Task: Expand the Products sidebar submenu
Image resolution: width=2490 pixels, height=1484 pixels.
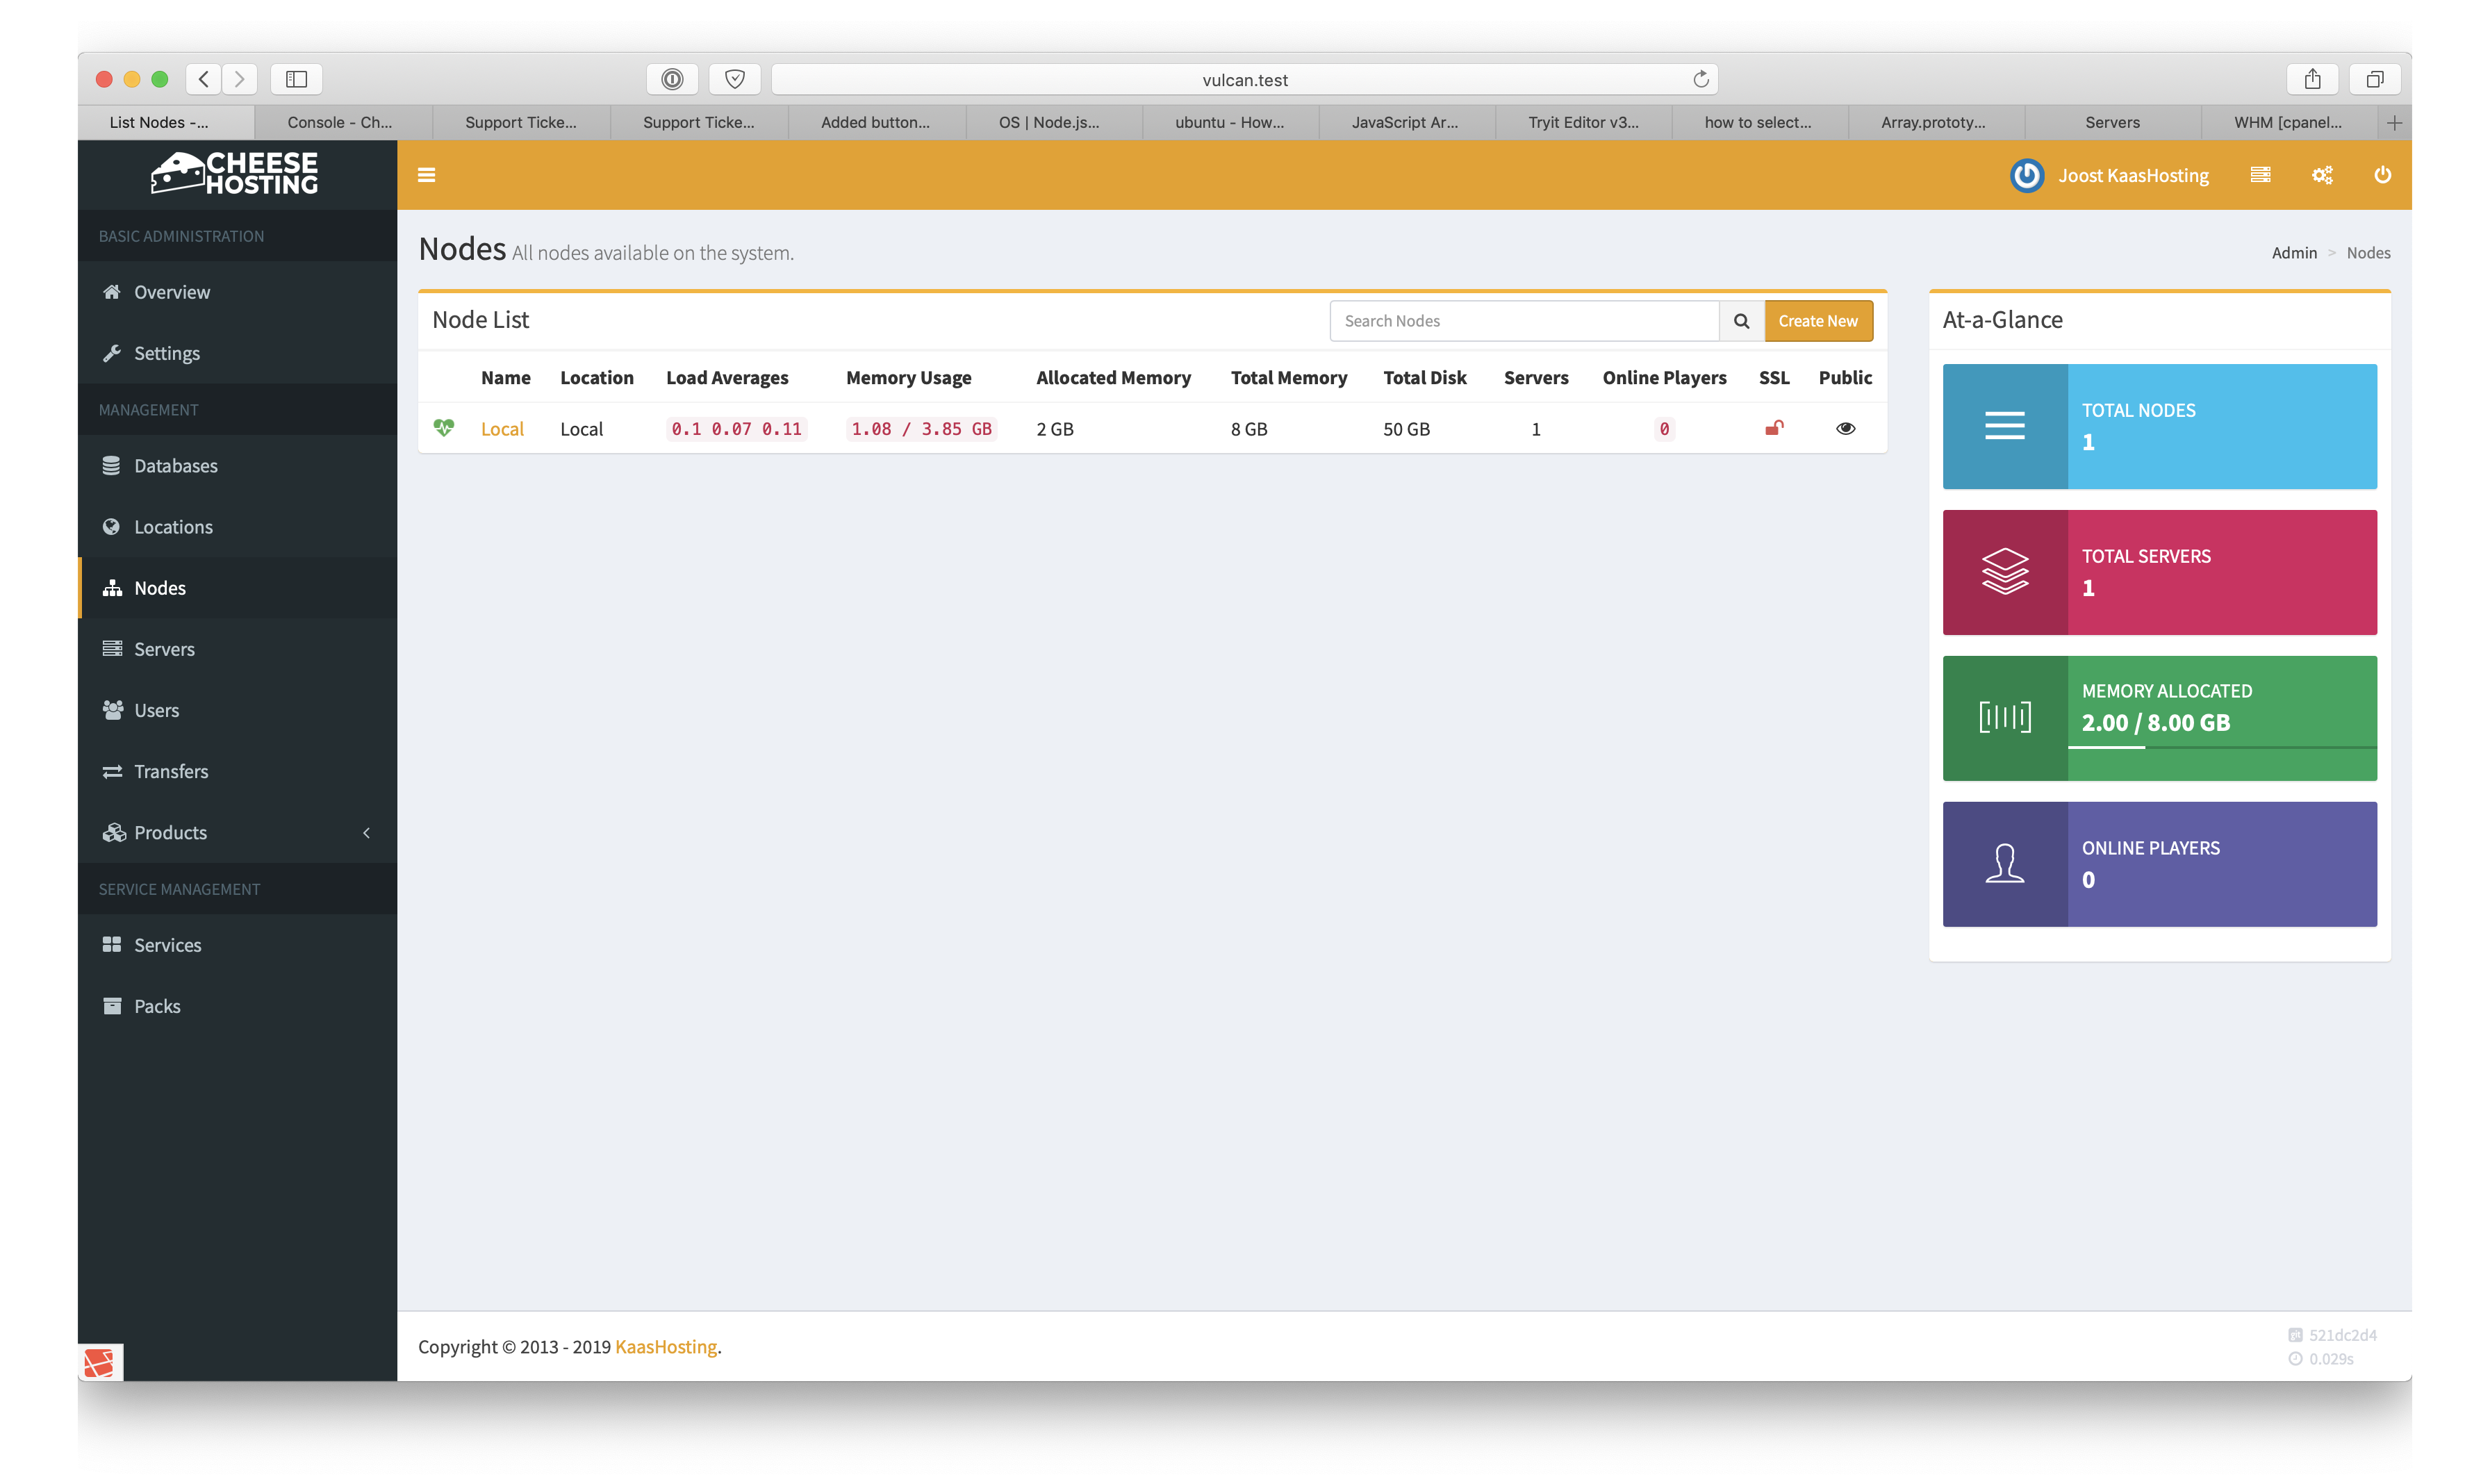Action: (171, 833)
